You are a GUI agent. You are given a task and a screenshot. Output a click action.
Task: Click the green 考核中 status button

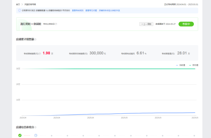click(x=186, y=24)
